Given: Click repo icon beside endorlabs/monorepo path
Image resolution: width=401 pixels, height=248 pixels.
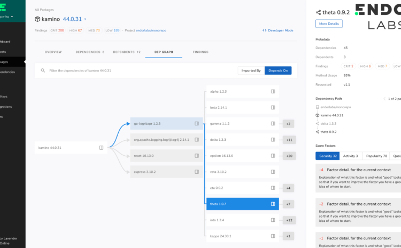Looking at the screenshot, I should (x=318, y=107).
